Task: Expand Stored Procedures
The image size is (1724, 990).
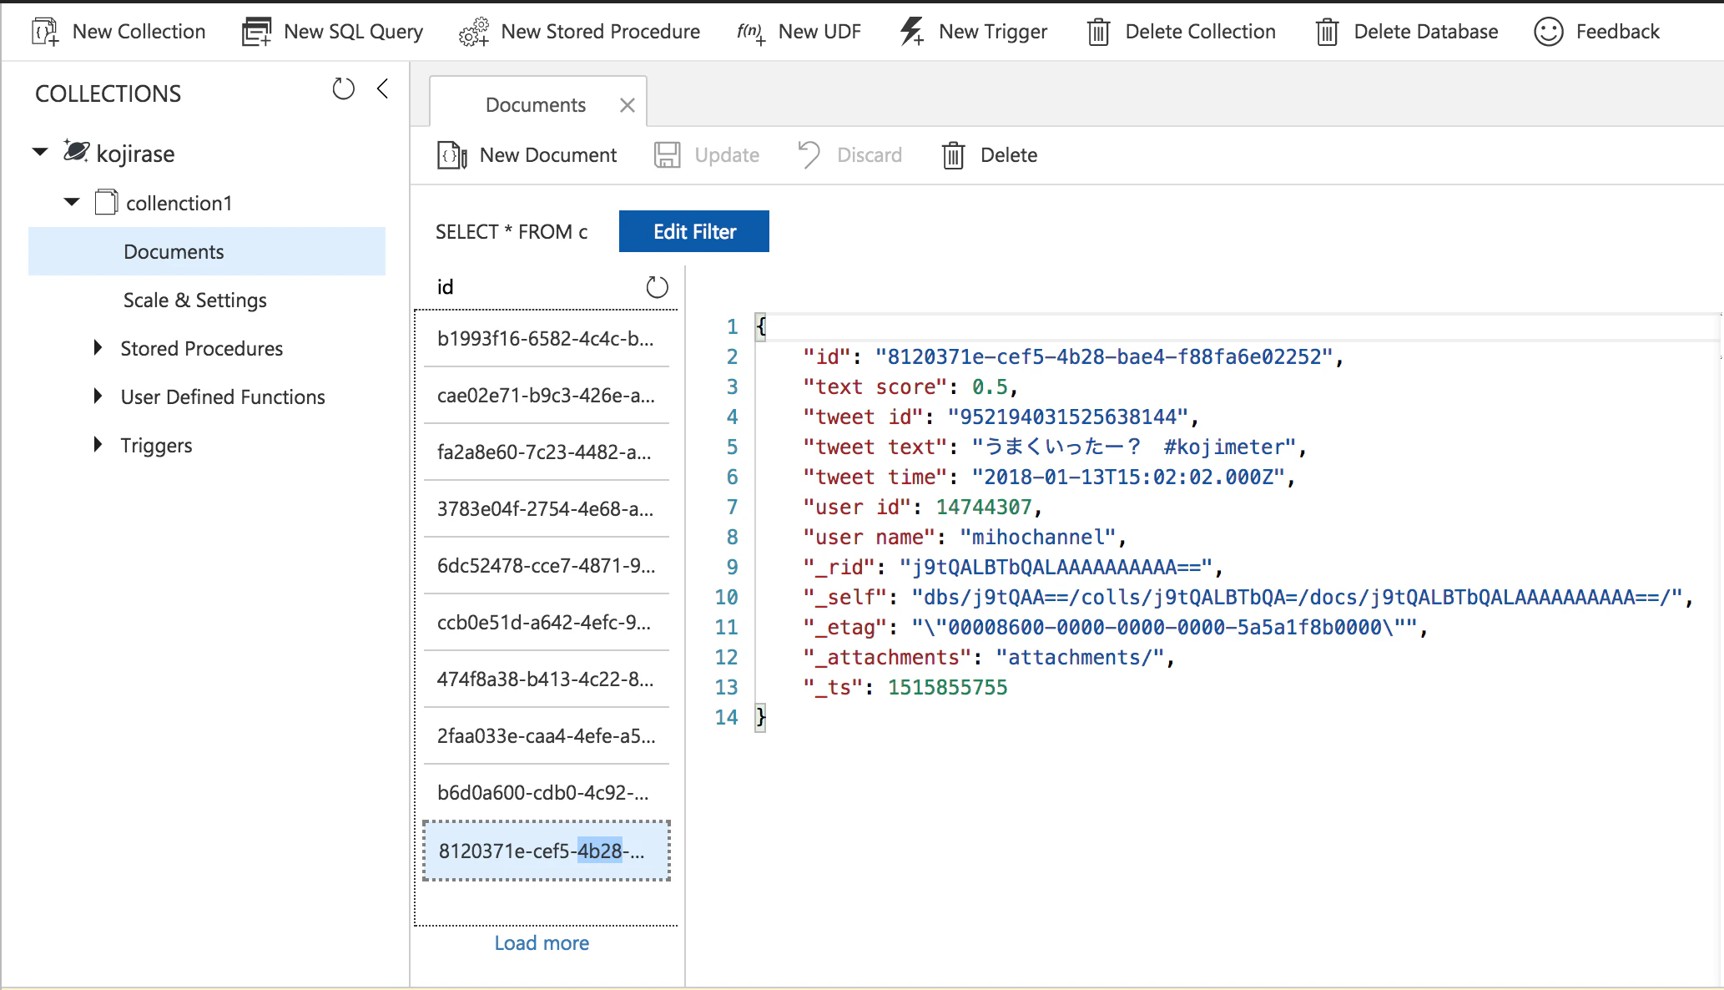Action: pyautogui.click(x=98, y=347)
